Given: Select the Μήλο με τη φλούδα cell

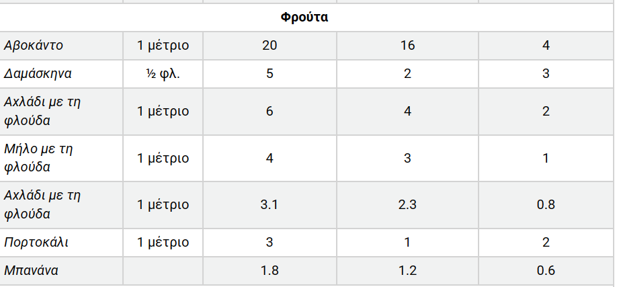Looking at the screenshot, I should point(38,157).
